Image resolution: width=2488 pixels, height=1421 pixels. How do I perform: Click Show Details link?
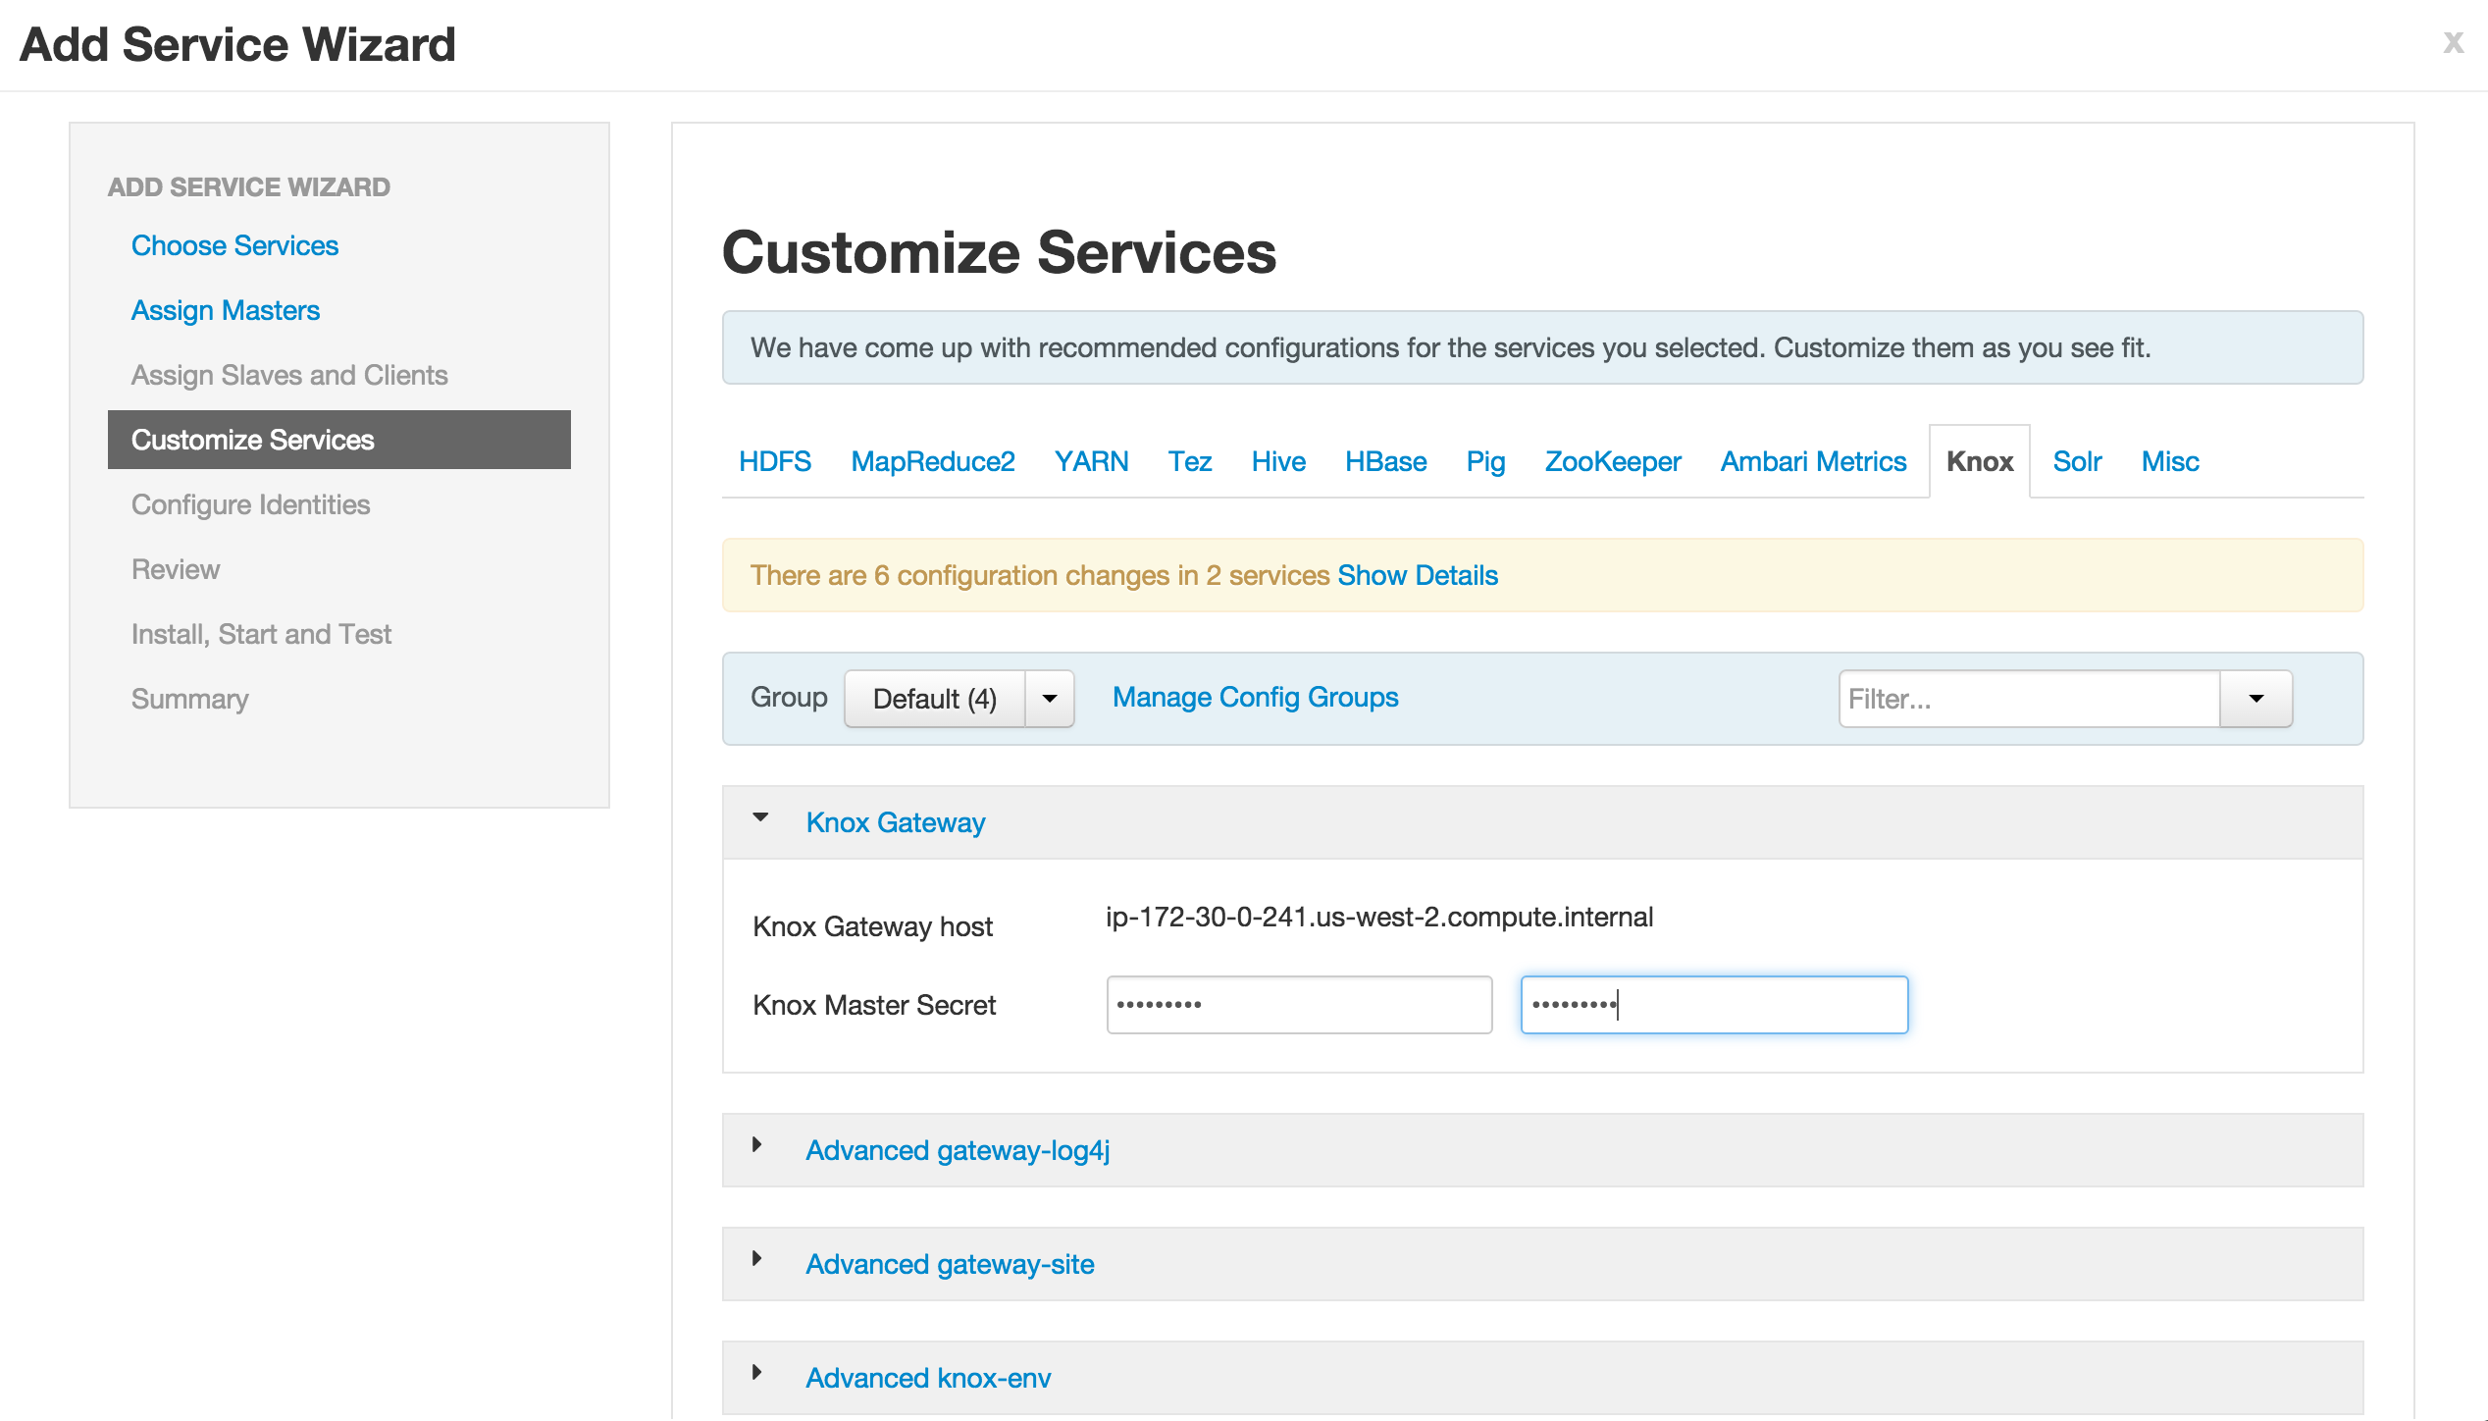coord(1417,575)
